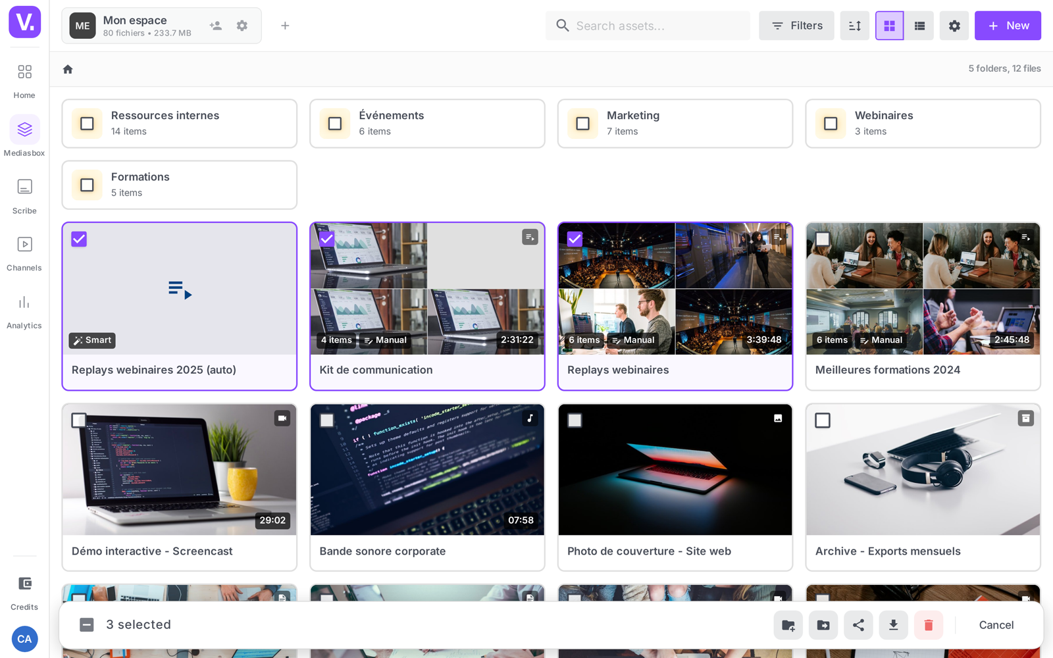
Task: Click the Search assets field
Action: [648, 26]
